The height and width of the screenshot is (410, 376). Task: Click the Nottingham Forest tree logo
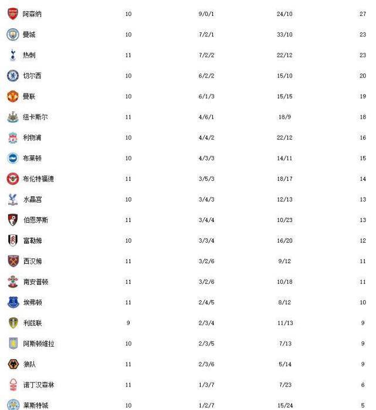coord(13,385)
